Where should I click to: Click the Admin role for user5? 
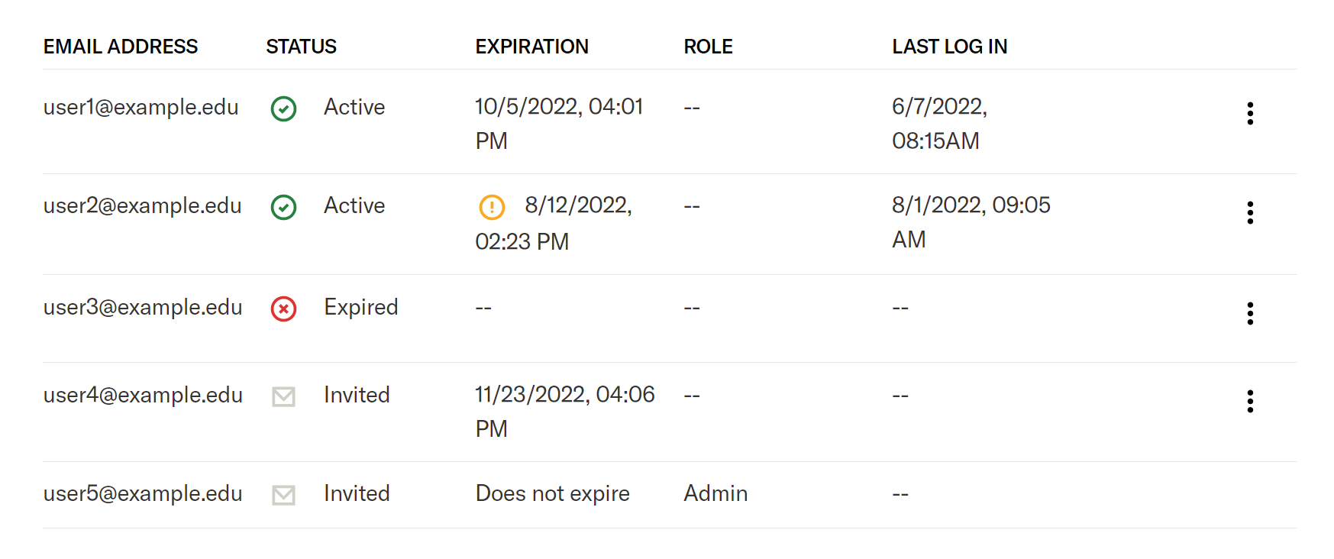pos(715,493)
